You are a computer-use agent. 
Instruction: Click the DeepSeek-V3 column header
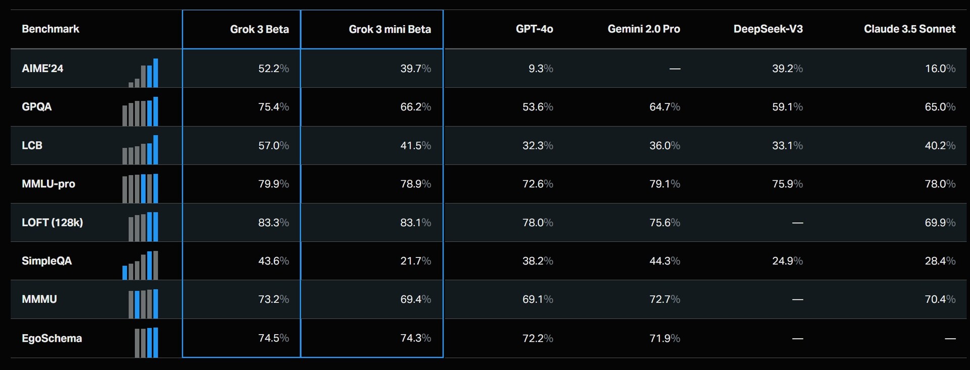(x=767, y=29)
